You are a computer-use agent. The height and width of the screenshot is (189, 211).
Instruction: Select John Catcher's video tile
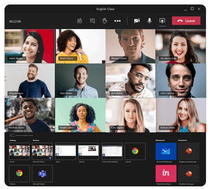[x=181, y=80]
